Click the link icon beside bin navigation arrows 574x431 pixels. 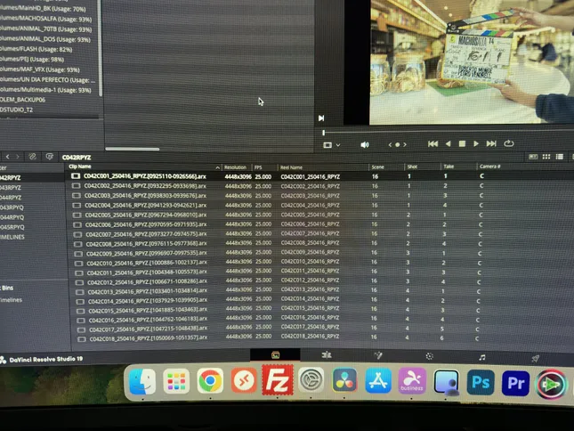[x=32, y=157]
